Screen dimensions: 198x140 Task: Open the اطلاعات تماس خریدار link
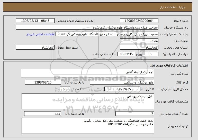(41, 34)
